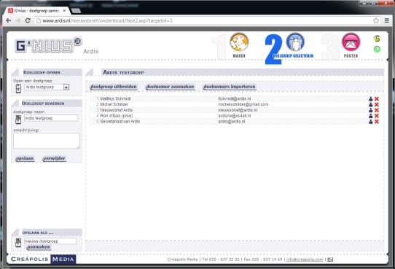Remove Secretariaat van Ardis with red X

pos(377,122)
